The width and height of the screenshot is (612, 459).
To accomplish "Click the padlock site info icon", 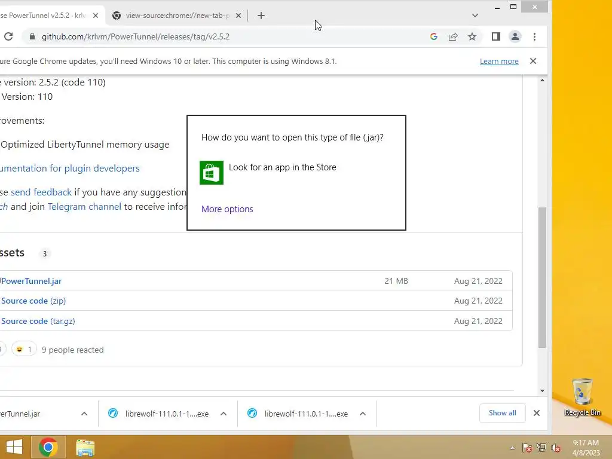I will pyautogui.click(x=32, y=36).
